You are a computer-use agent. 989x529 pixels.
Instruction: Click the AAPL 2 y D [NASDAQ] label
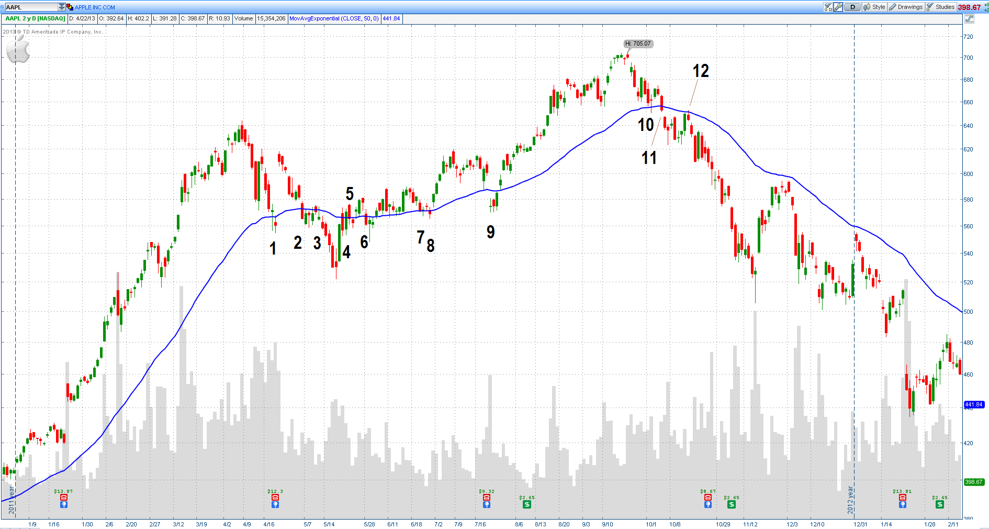(35, 18)
